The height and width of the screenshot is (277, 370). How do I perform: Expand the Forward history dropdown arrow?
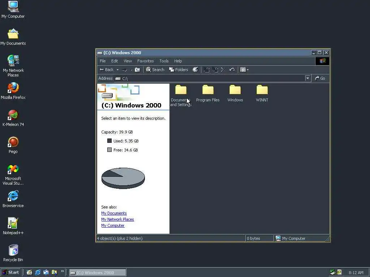point(132,70)
